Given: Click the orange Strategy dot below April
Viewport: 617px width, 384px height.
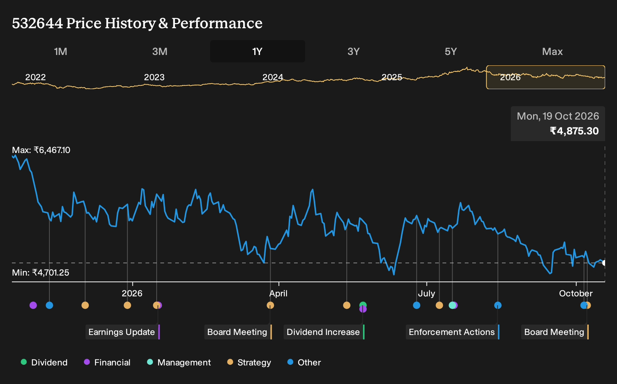Looking at the screenshot, I should click(x=270, y=305).
